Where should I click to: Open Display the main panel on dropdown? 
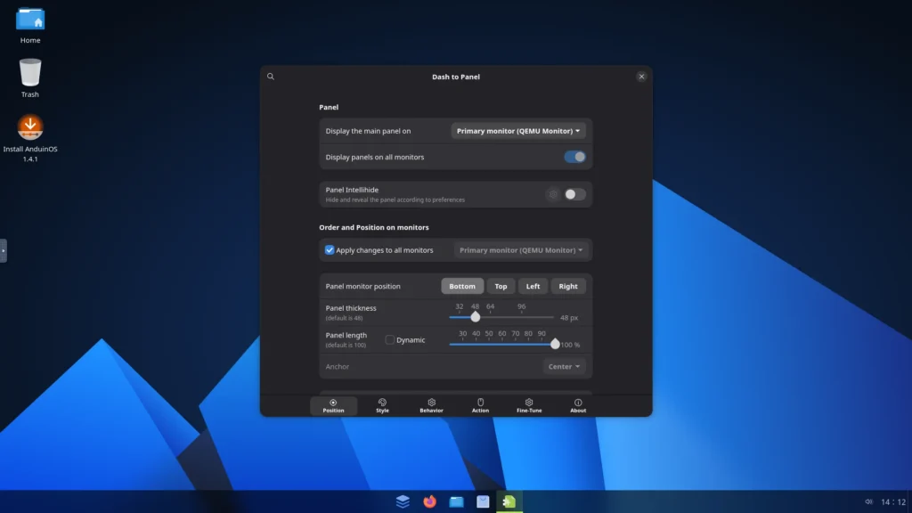pyautogui.click(x=518, y=131)
